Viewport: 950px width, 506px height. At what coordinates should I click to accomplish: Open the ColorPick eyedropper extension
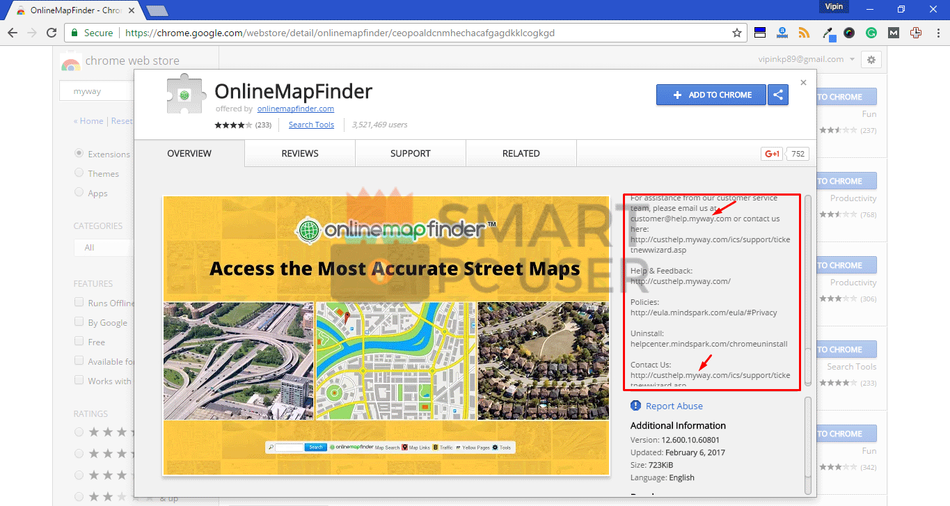tap(827, 33)
